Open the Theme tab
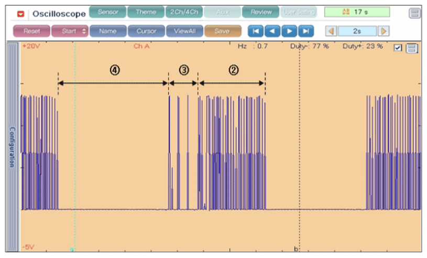The width and height of the screenshot is (427, 258). pyautogui.click(x=146, y=12)
